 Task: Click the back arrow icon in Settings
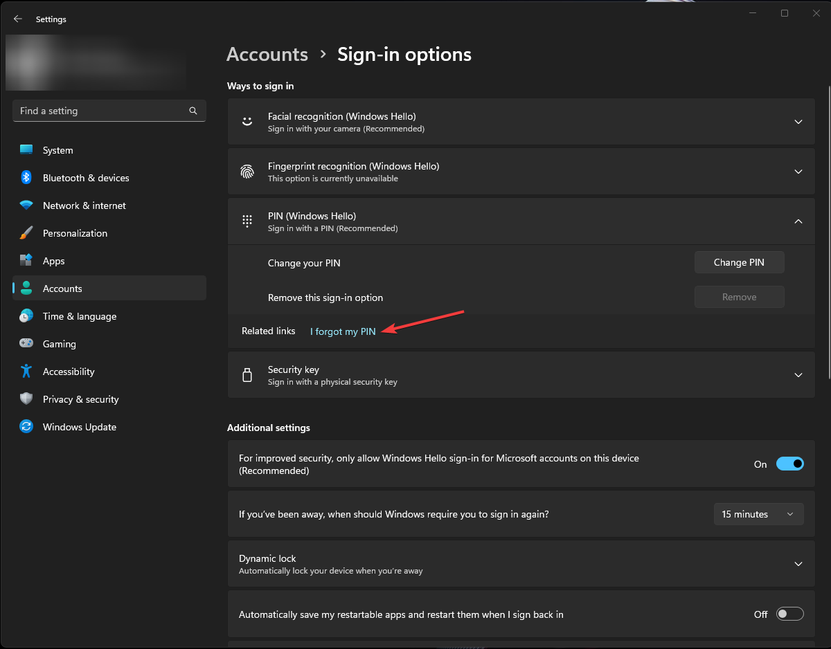tap(18, 19)
